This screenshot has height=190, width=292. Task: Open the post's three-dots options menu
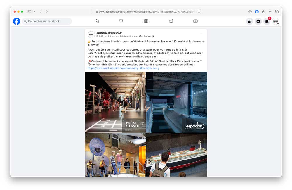201,34
